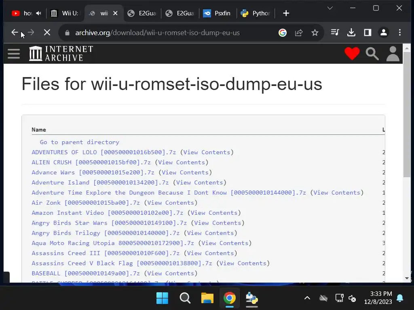This screenshot has height=310, width=414.
Task: Download Angry Birds Trilogy 7z file
Action: click(106, 233)
